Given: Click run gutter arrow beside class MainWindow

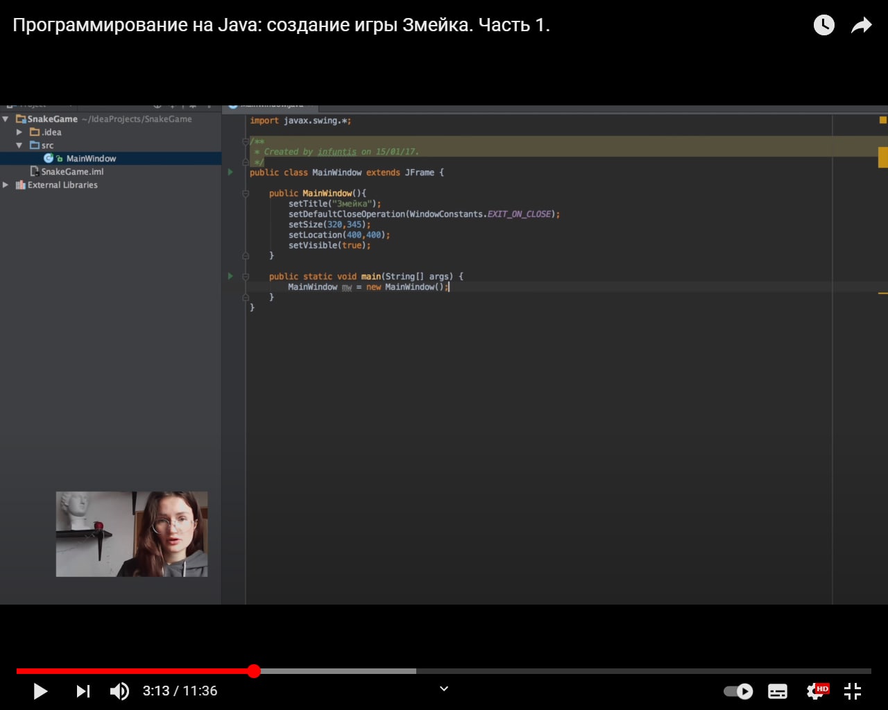Looking at the screenshot, I should (230, 172).
